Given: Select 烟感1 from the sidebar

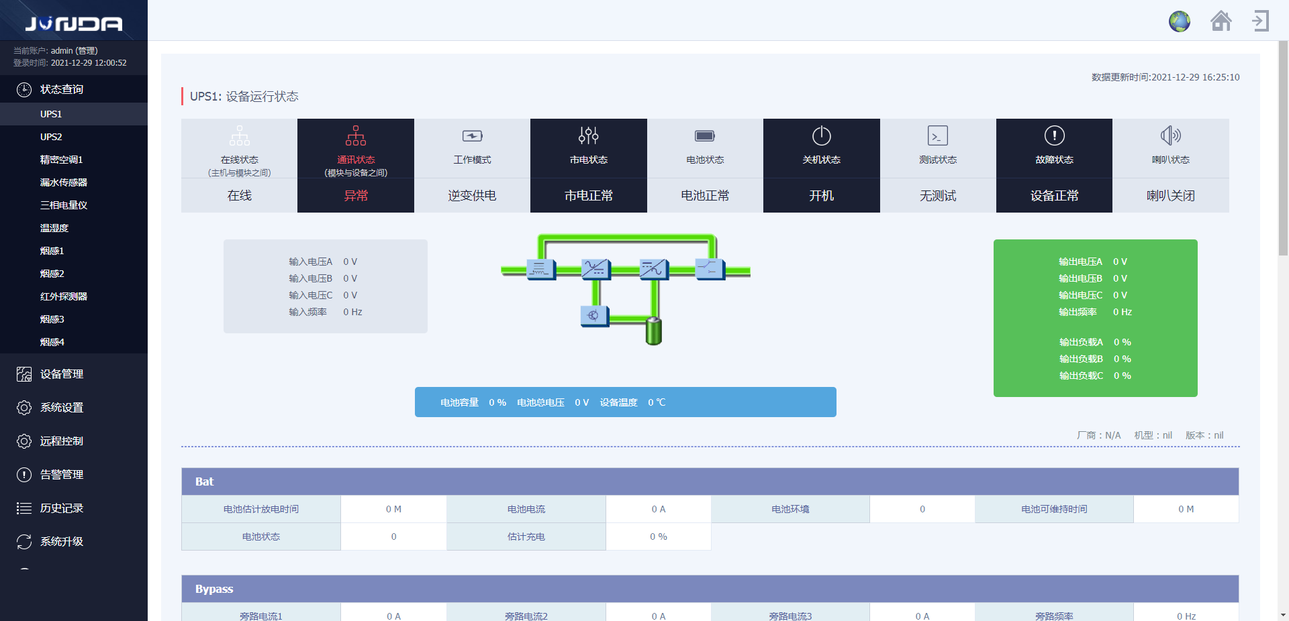Looking at the screenshot, I should (54, 250).
